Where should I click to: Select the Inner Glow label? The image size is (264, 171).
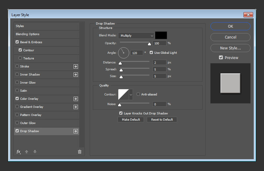28,83
